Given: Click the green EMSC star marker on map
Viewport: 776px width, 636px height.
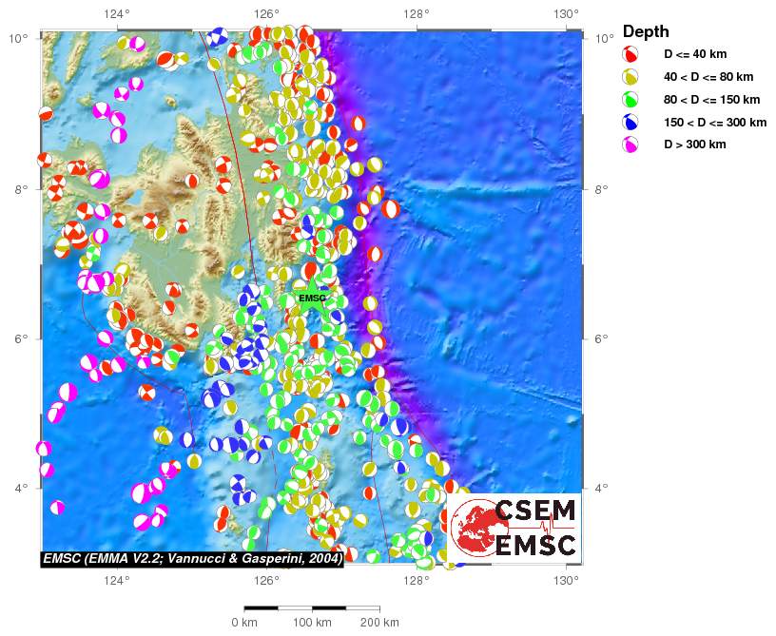Looking at the screenshot, I should pyautogui.click(x=312, y=298).
